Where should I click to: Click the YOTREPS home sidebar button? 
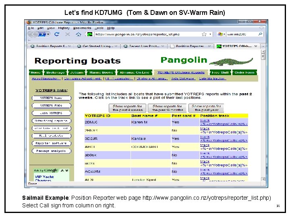[52, 98]
